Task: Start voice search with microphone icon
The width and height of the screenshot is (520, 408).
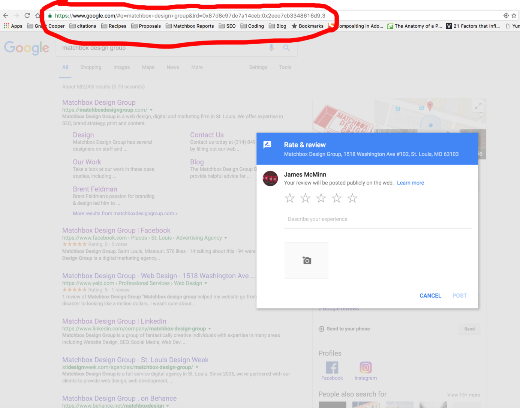Action: coord(271,48)
